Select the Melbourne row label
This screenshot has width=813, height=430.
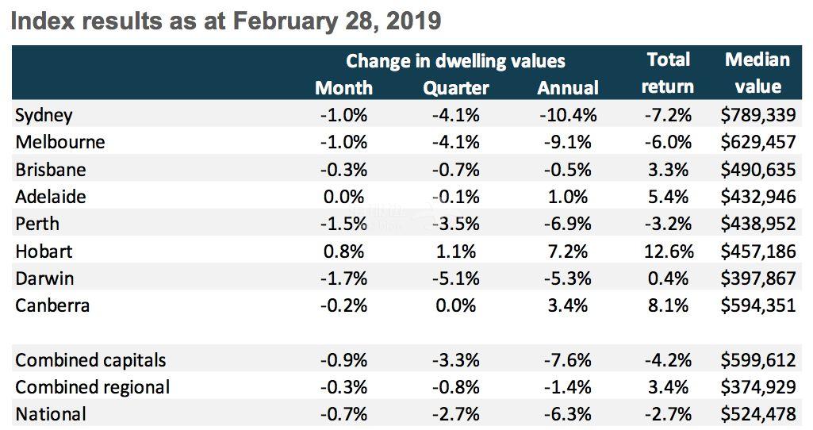point(60,143)
